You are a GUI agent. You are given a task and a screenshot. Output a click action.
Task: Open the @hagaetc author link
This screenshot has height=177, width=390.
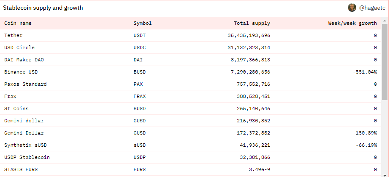pos(372,8)
